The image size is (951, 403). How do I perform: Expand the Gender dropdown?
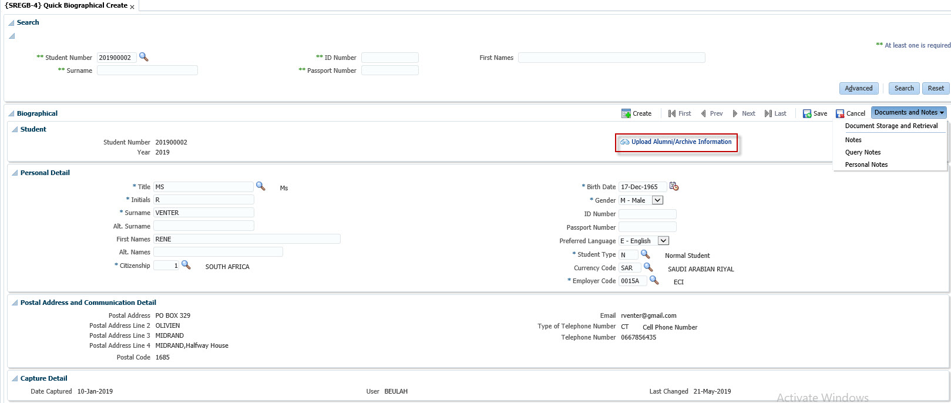pyautogui.click(x=658, y=200)
